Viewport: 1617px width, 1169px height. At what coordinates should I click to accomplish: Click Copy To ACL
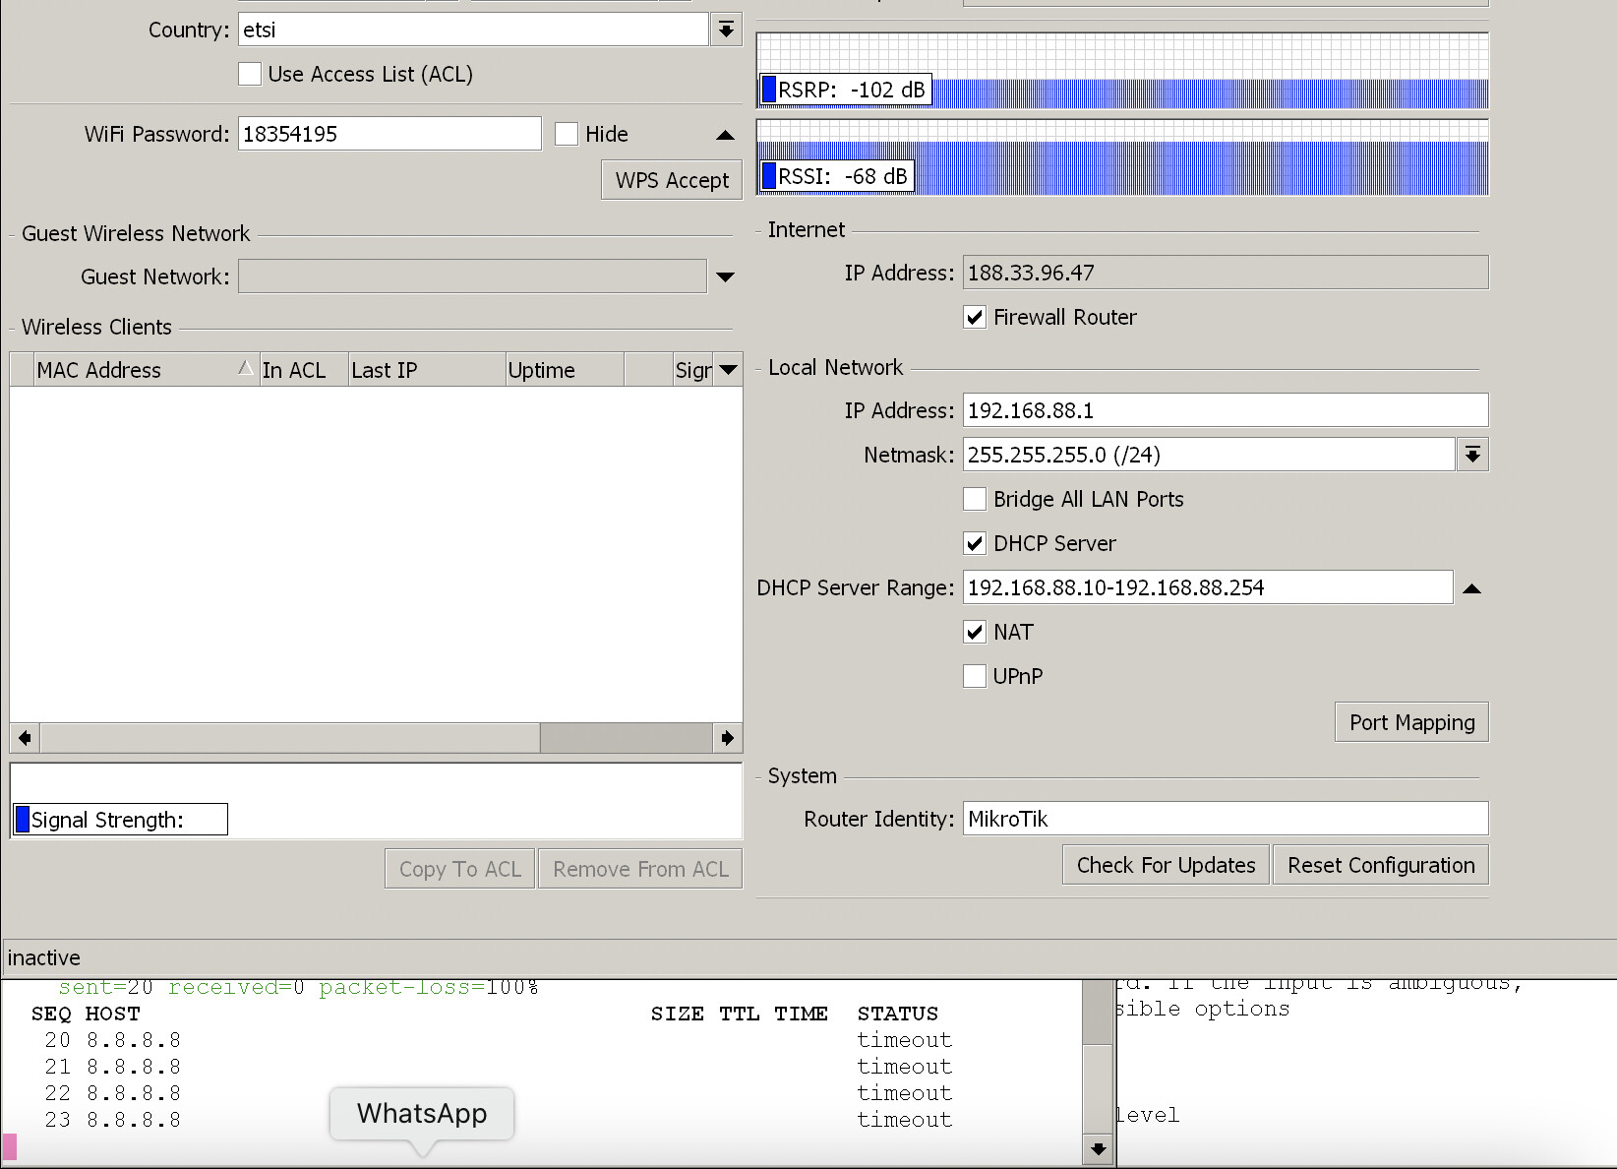tap(459, 868)
